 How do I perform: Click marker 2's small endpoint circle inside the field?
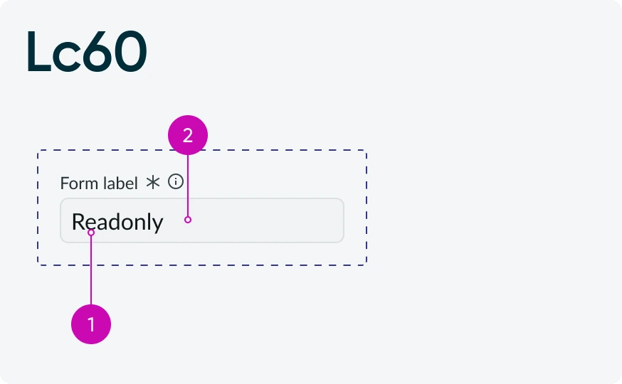188,220
